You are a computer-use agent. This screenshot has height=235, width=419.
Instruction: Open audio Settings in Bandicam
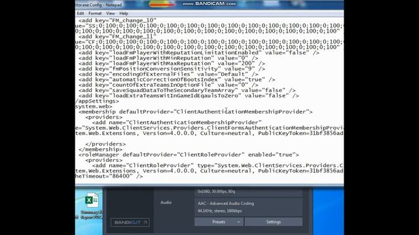[x=274, y=222]
